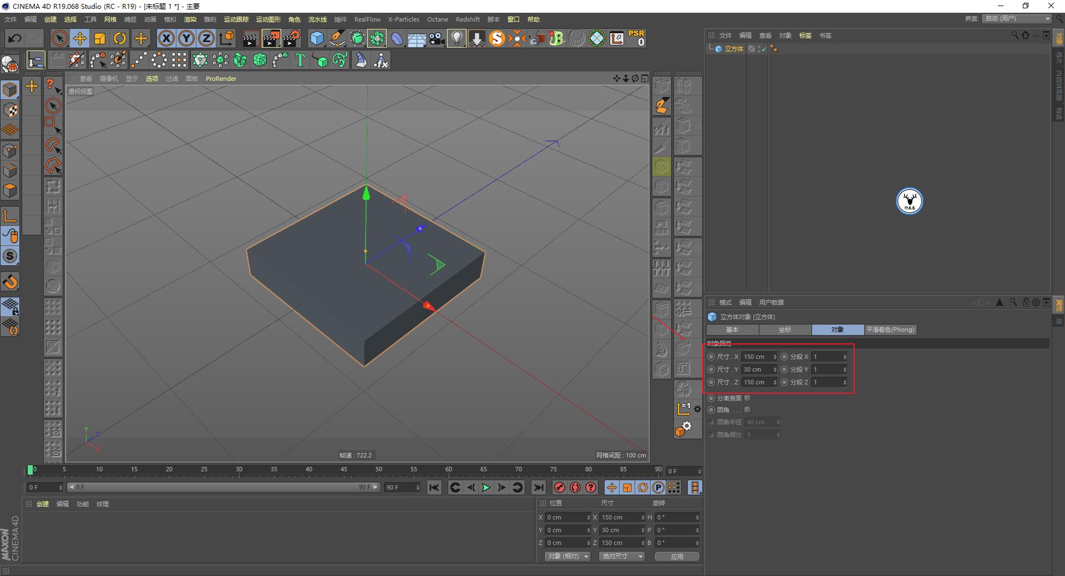Click ProRender in the viewport menu bar
Image resolution: width=1065 pixels, height=576 pixels.
coord(221,79)
